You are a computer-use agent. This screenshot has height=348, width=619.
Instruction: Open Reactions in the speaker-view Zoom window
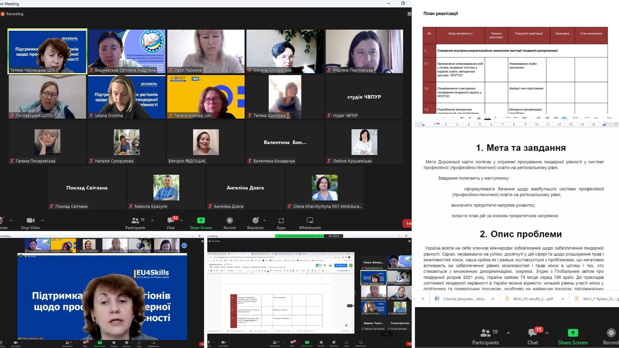coord(127,344)
